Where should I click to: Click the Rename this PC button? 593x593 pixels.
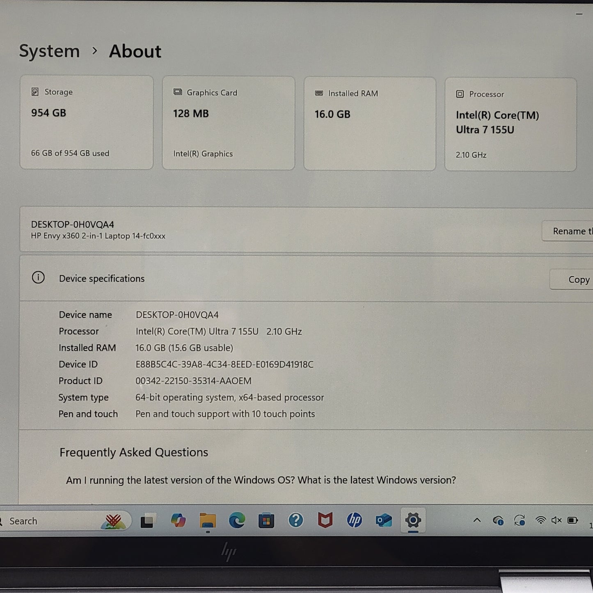[572, 231]
